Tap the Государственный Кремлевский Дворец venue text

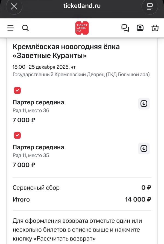coord(81,75)
